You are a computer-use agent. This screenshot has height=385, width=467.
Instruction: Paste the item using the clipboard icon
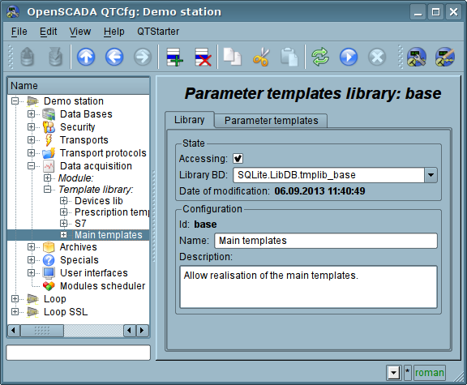tap(289, 57)
